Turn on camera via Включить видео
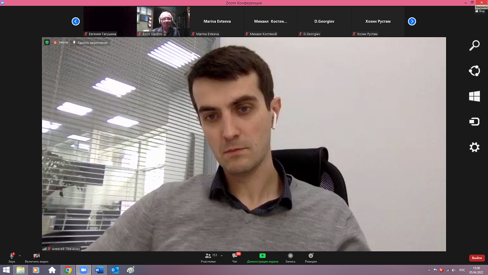This screenshot has height=275, width=488. click(36, 256)
